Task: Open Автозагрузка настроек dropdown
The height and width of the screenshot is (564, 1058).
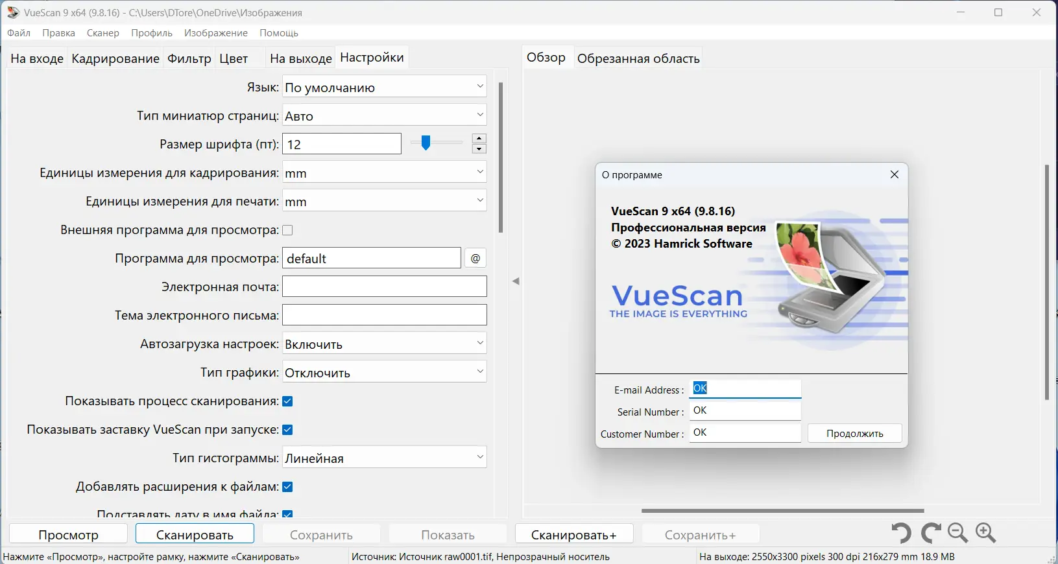Action: coord(385,344)
